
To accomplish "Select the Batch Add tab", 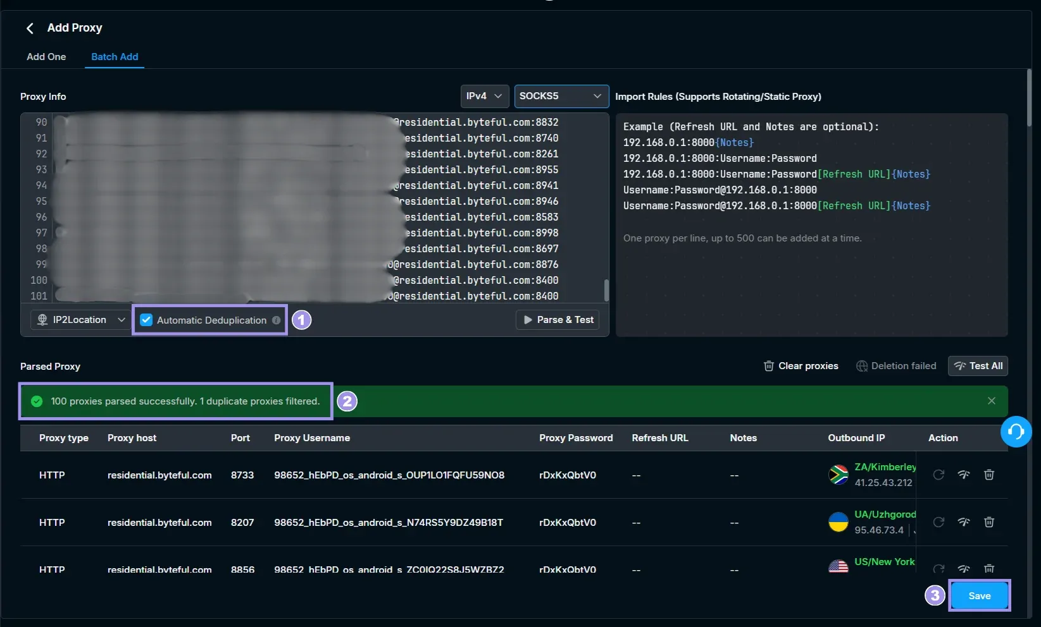I will tap(115, 57).
